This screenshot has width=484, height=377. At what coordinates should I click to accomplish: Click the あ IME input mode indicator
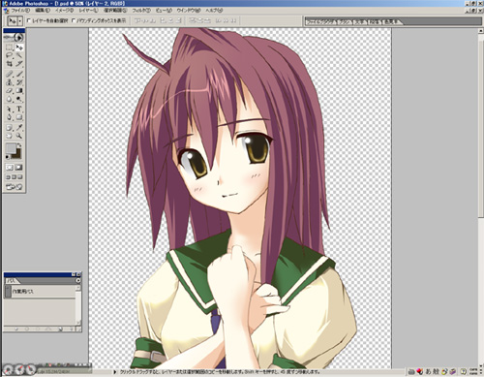(x=428, y=371)
